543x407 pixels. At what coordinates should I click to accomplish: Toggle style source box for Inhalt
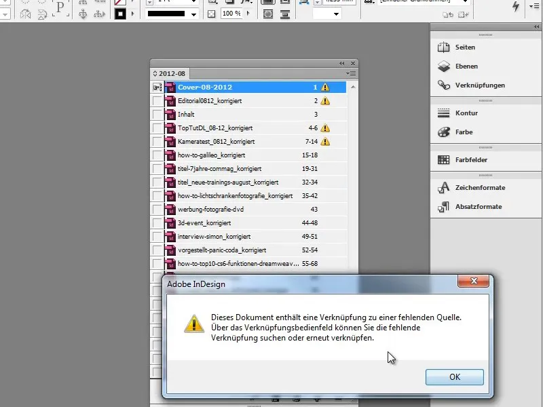157,114
